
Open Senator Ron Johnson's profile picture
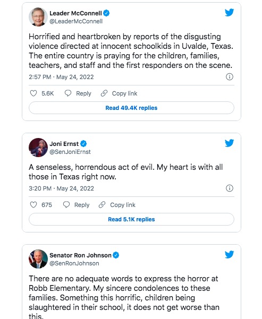(38, 259)
